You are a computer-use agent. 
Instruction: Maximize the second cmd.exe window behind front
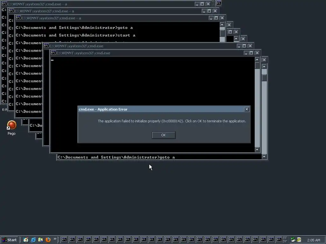click(x=244, y=46)
